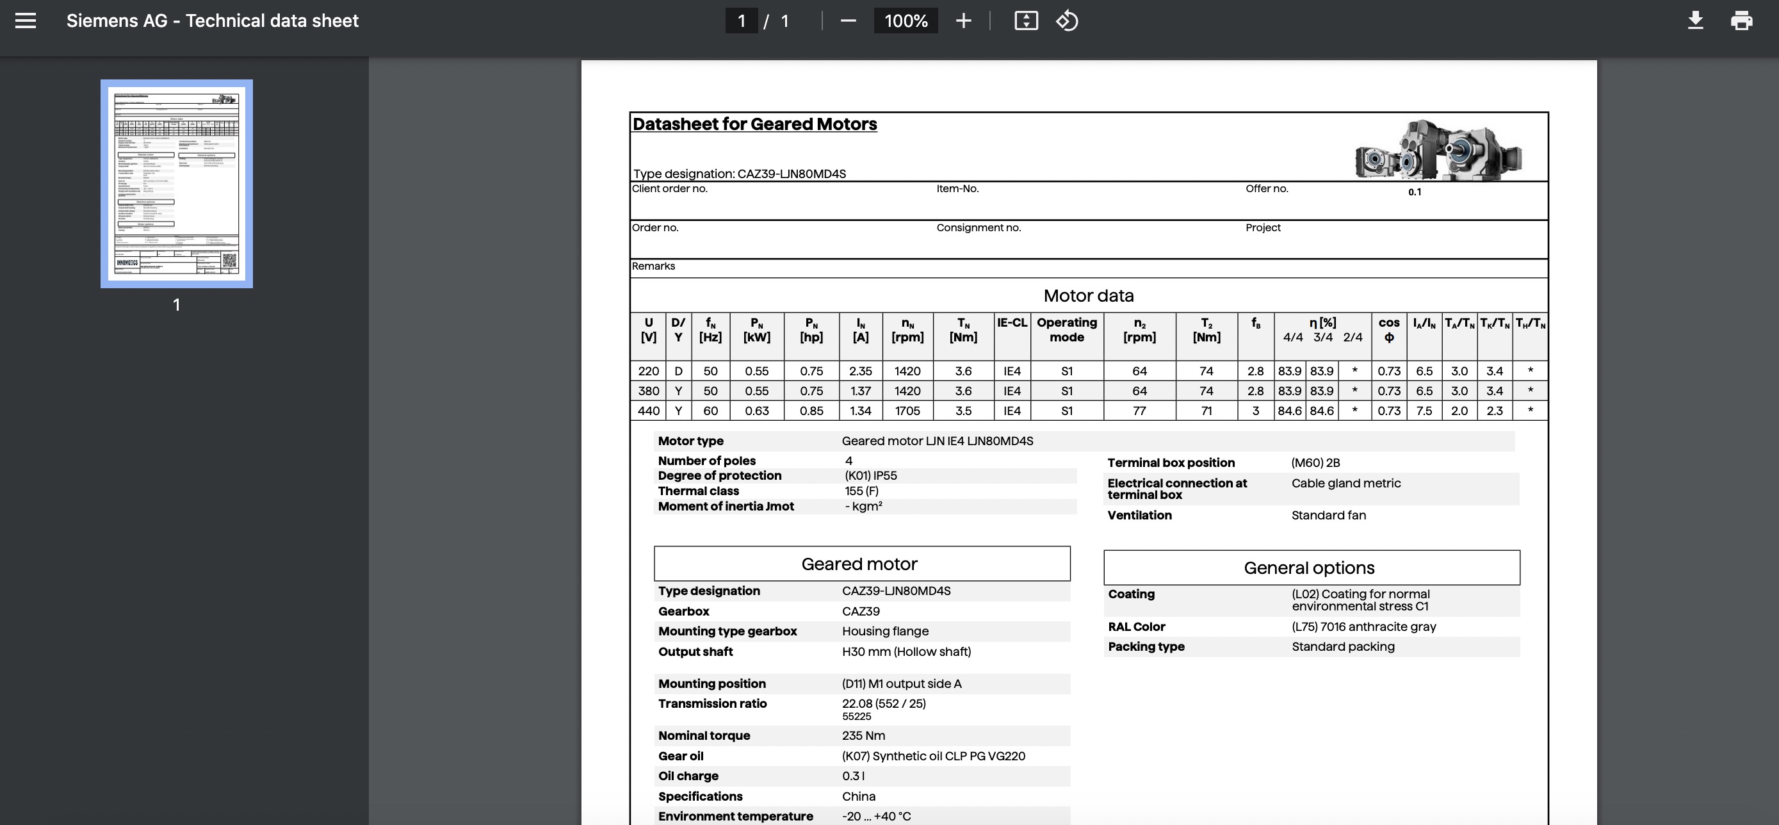Click the '155 (F)' thermal class value
Screen dimensions: 1779x825
point(861,491)
